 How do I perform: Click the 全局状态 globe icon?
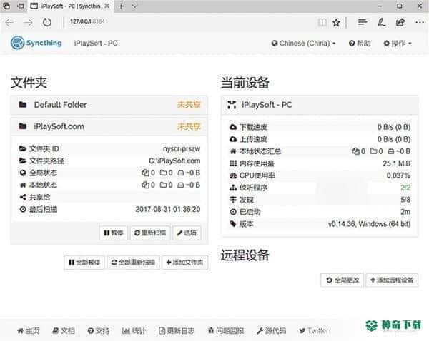(23, 173)
